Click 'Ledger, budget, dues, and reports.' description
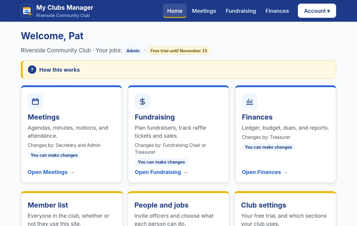The width and height of the screenshot is (357, 226). [285, 128]
